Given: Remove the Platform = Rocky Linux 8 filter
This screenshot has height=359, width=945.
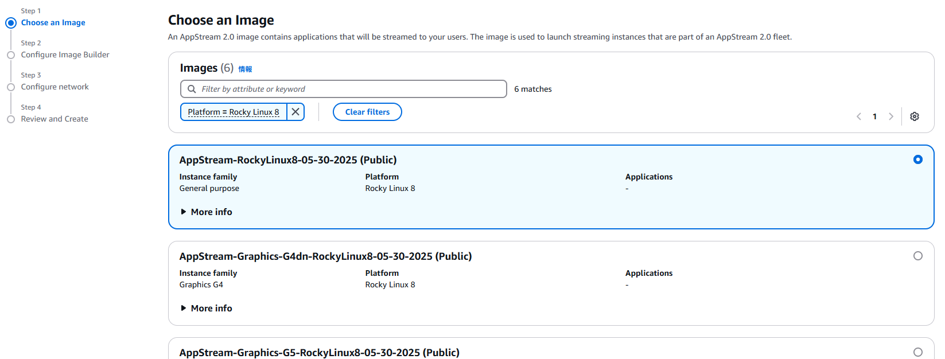Looking at the screenshot, I should tap(295, 112).
